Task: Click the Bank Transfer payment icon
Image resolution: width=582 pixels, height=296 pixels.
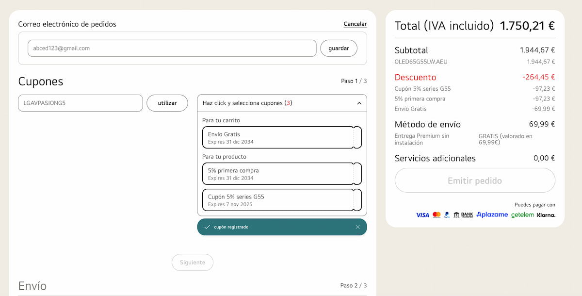Action: [463, 215]
